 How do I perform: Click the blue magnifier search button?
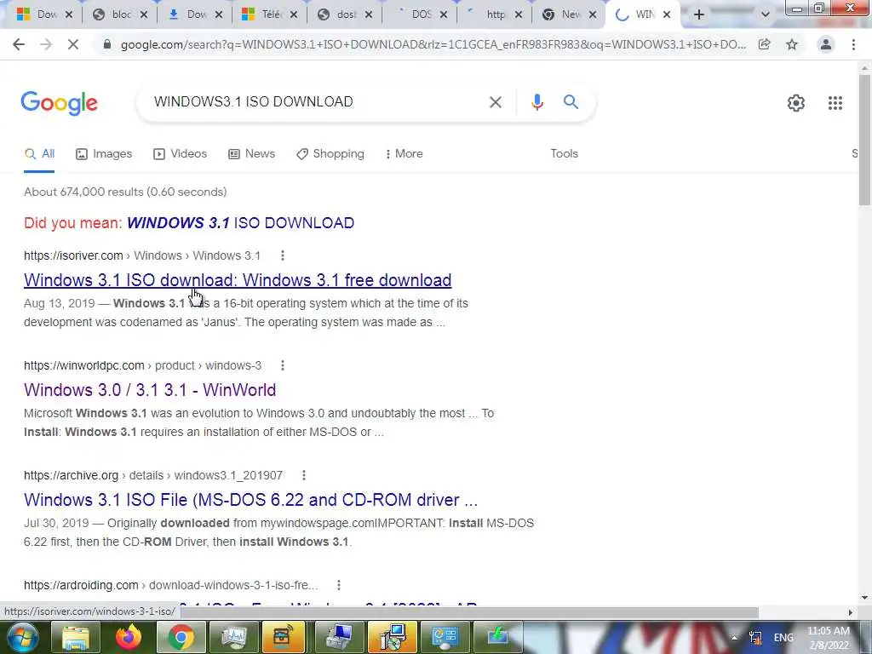click(x=571, y=102)
